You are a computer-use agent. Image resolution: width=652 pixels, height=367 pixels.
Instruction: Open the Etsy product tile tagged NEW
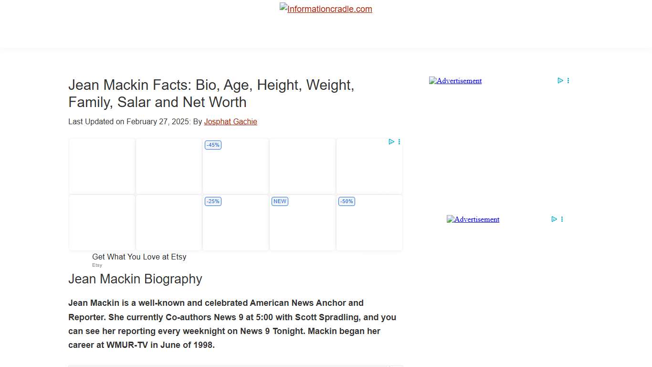[x=303, y=223]
